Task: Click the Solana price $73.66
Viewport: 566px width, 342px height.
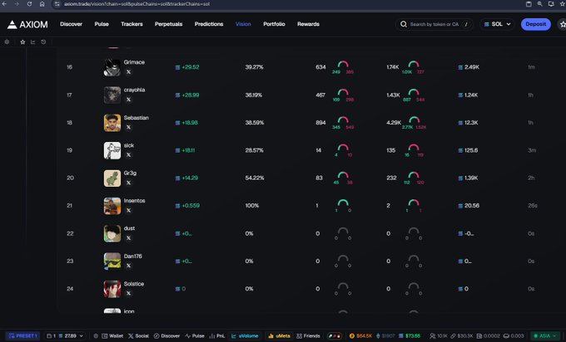Action: tap(410, 336)
